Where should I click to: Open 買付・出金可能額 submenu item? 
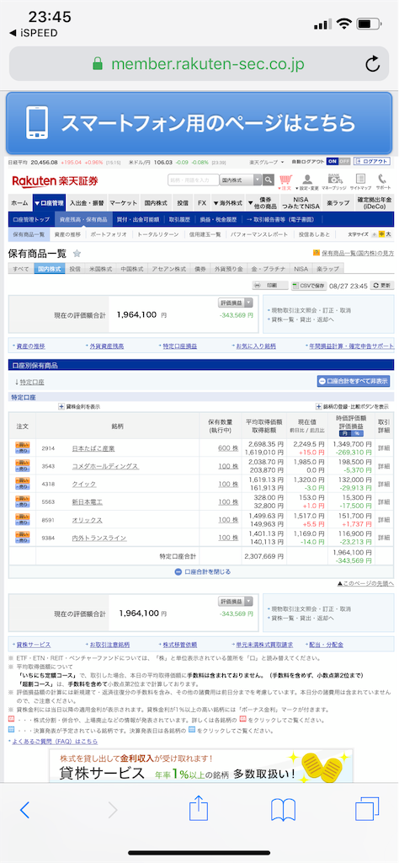click(138, 219)
